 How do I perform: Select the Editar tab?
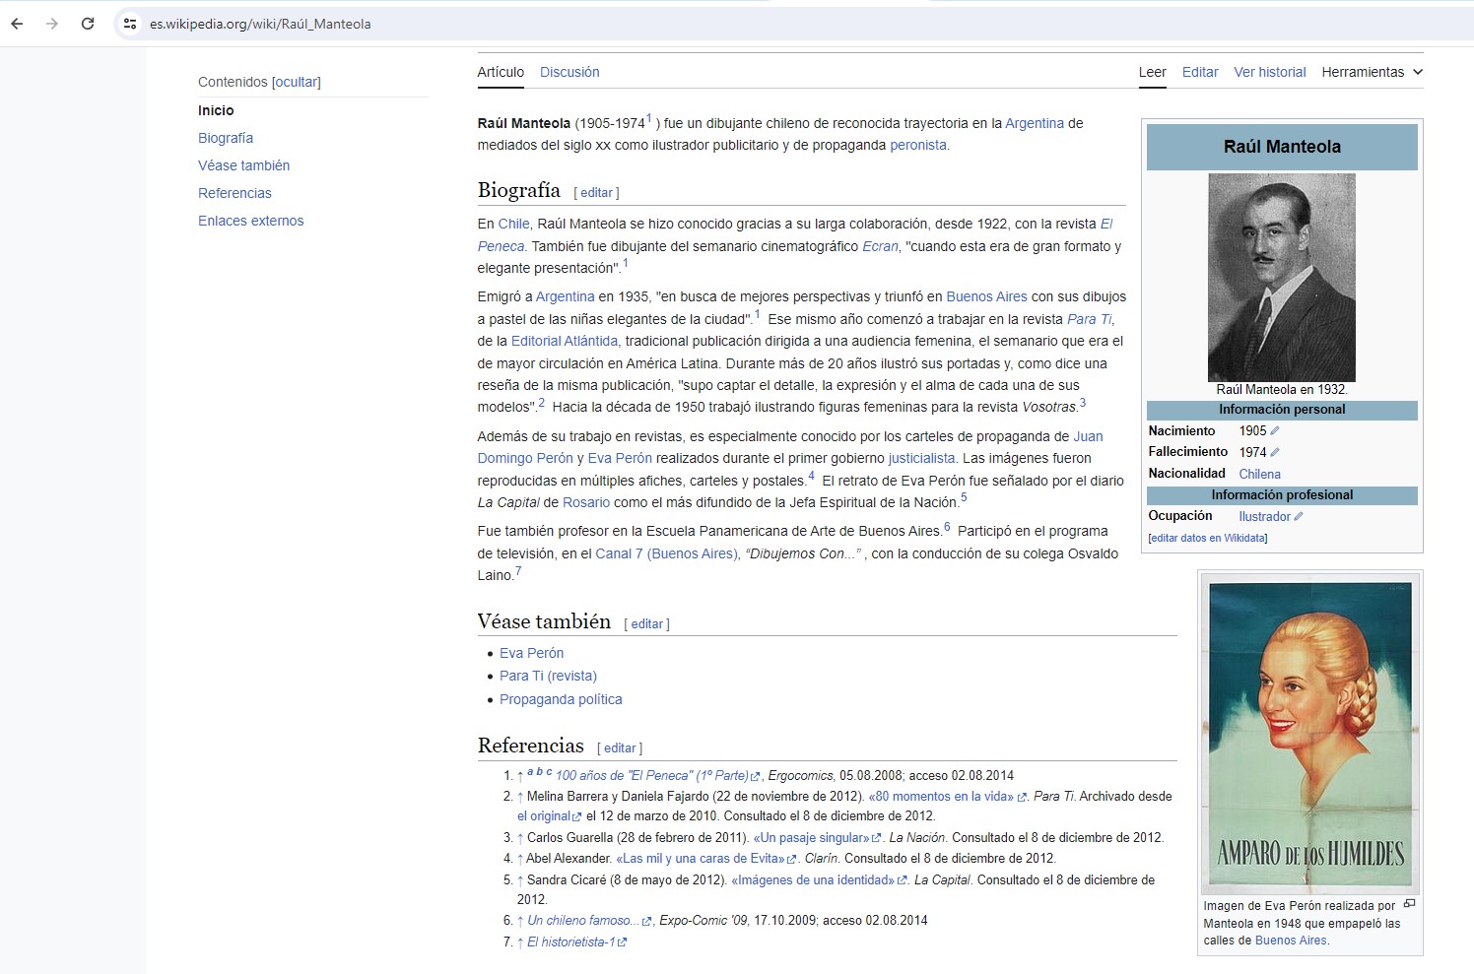pos(1200,72)
